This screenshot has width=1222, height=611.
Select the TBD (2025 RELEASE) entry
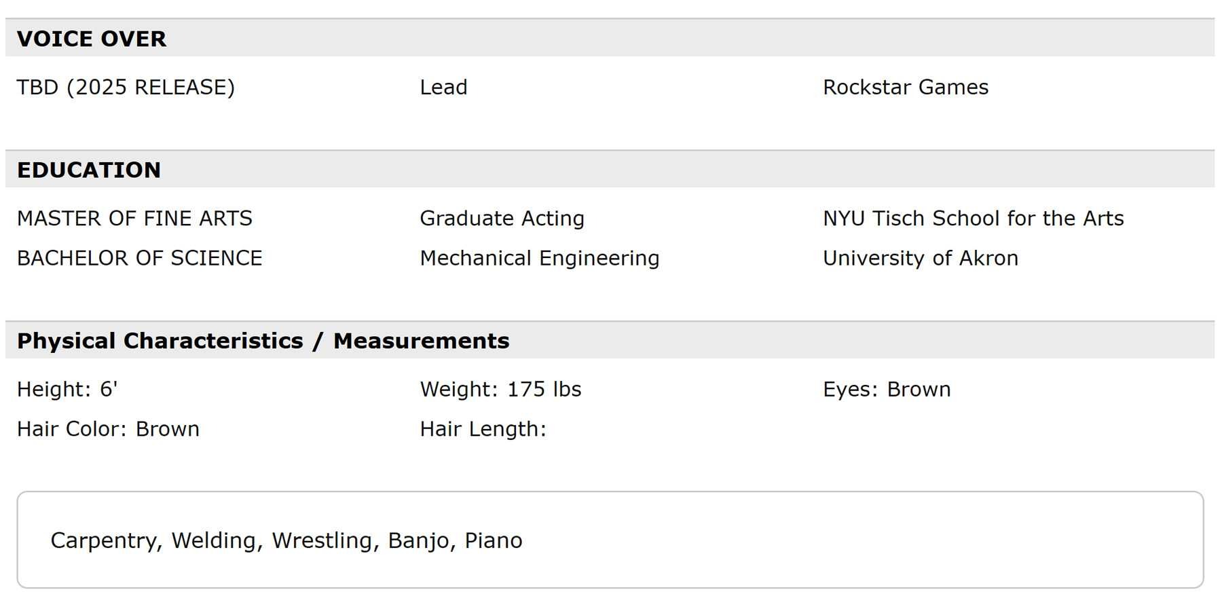click(x=126, y=88)
